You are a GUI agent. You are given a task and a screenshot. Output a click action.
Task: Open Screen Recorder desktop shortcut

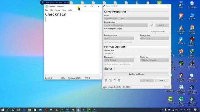181,101
